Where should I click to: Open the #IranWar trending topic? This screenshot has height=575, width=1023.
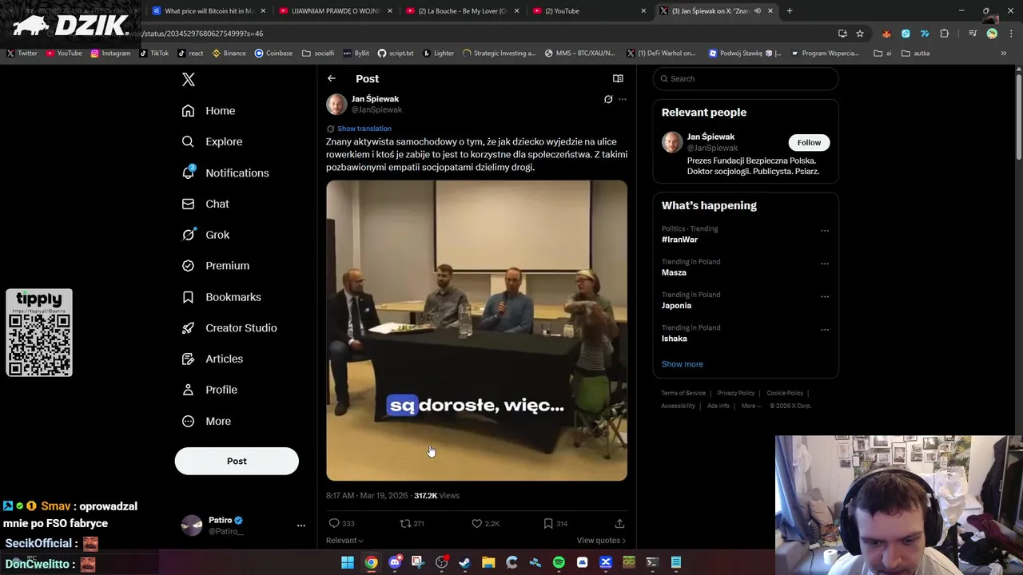(x=679, y=240)
